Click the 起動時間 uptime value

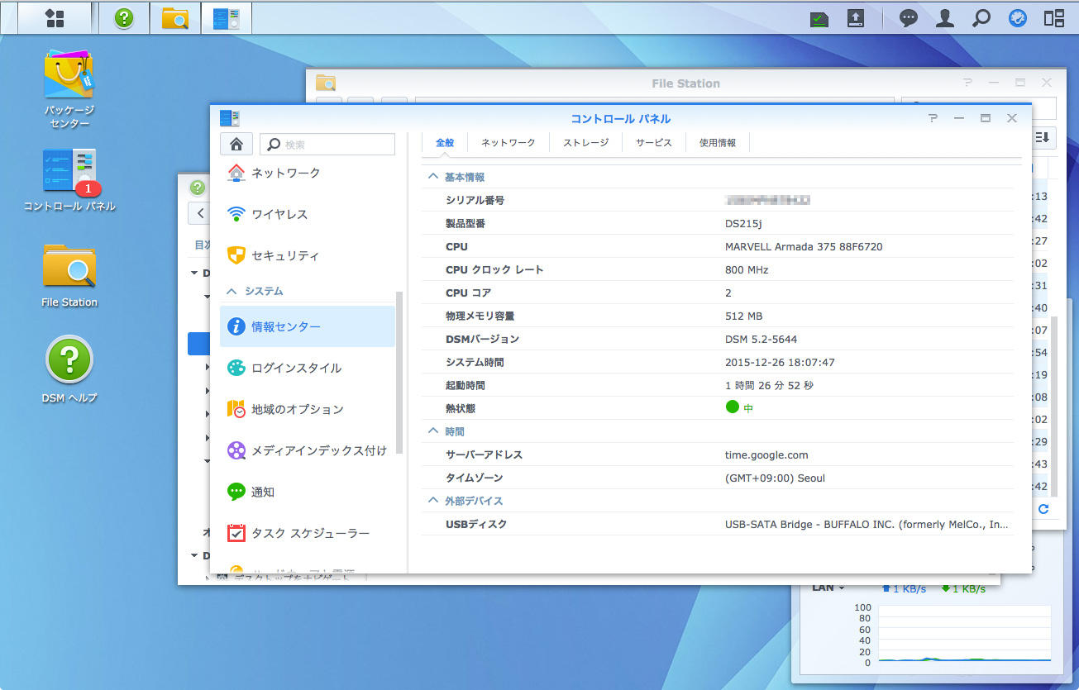coord(767,385)
